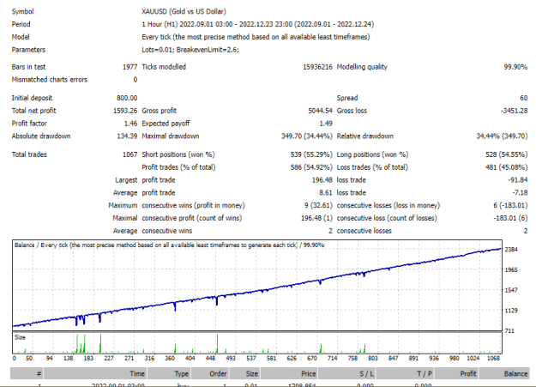The height and width of the screenshot is (387, 536).
Task: Click Largest profit trade value 196.48
Action: (x=322, y=180)
